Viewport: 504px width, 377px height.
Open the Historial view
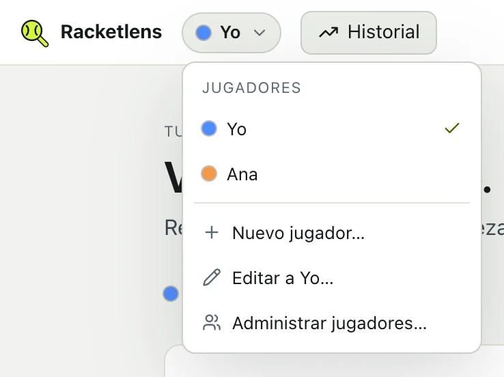[x=368, y=33]
